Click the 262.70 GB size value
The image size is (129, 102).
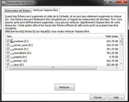112,61
